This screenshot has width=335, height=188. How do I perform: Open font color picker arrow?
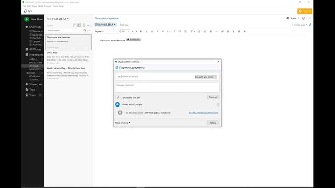point(137,31)
